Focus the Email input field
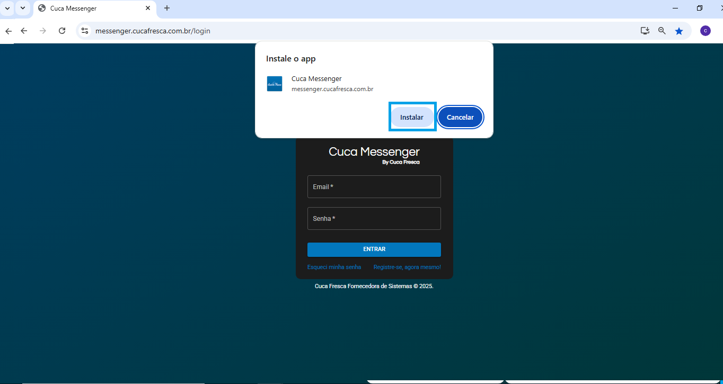The image size is (723, 384). (x=374, y=186)
